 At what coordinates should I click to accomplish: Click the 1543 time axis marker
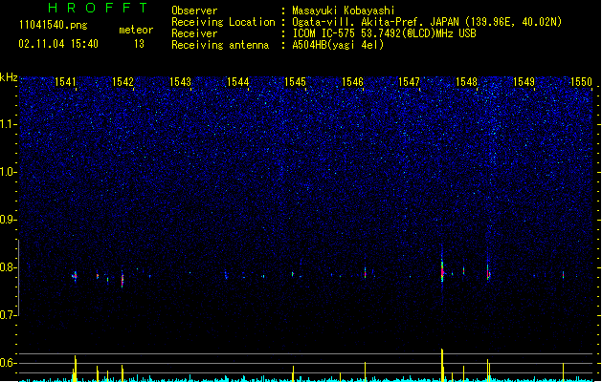pyautogui.click(x=180, y=82)
